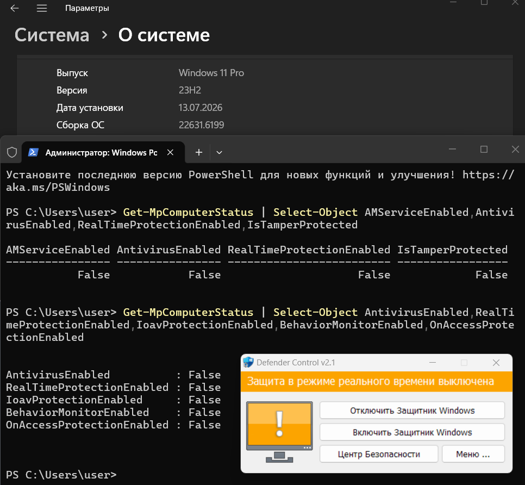525x485 pixels.
Task: Minimize the Defender Control window
Action: pyautogui.click(x=432, y=363)
